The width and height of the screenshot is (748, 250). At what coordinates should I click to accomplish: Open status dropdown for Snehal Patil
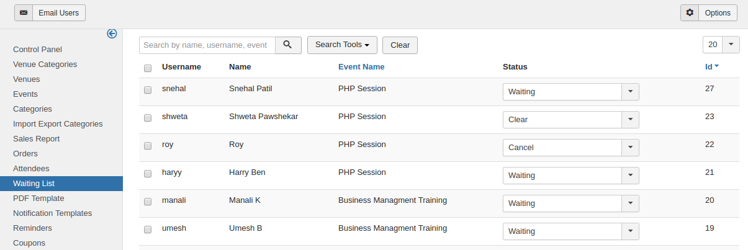(630, 92)
